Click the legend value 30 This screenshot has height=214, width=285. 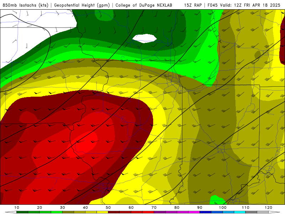(62, 208)
